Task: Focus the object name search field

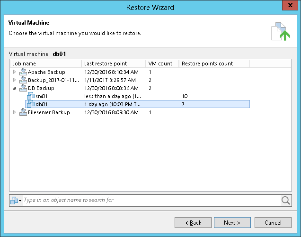Action: (x=150, y=200)
